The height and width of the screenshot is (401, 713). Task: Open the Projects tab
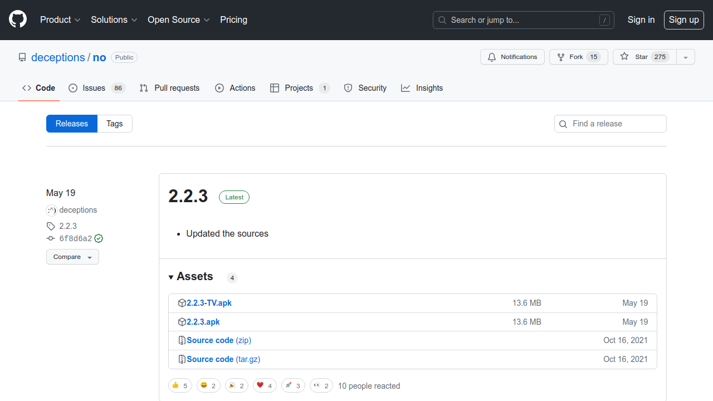(300, 88)
